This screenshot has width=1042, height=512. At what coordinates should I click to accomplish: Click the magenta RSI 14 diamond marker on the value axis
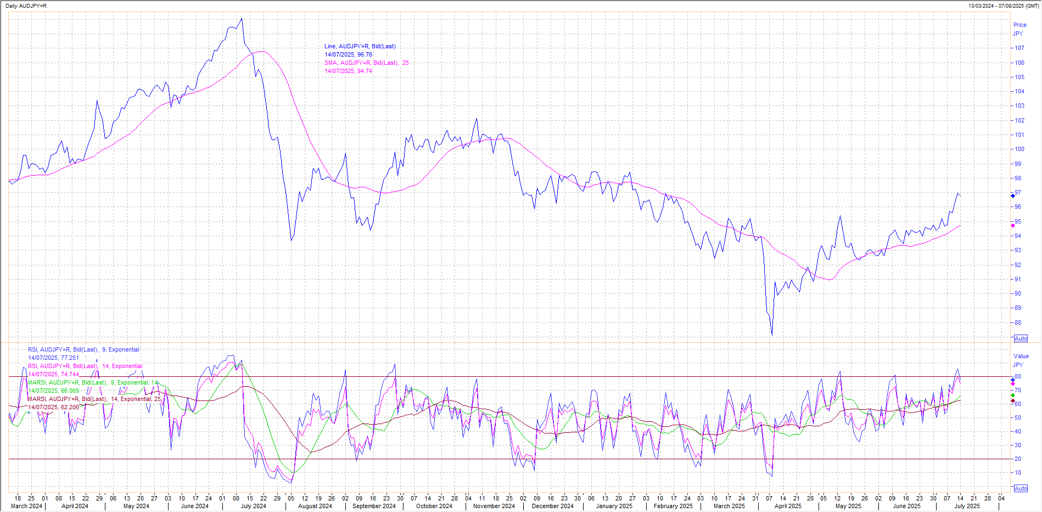1013,383
